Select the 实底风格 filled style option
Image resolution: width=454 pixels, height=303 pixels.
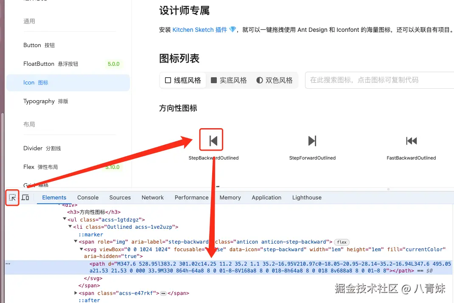(229, 80)
